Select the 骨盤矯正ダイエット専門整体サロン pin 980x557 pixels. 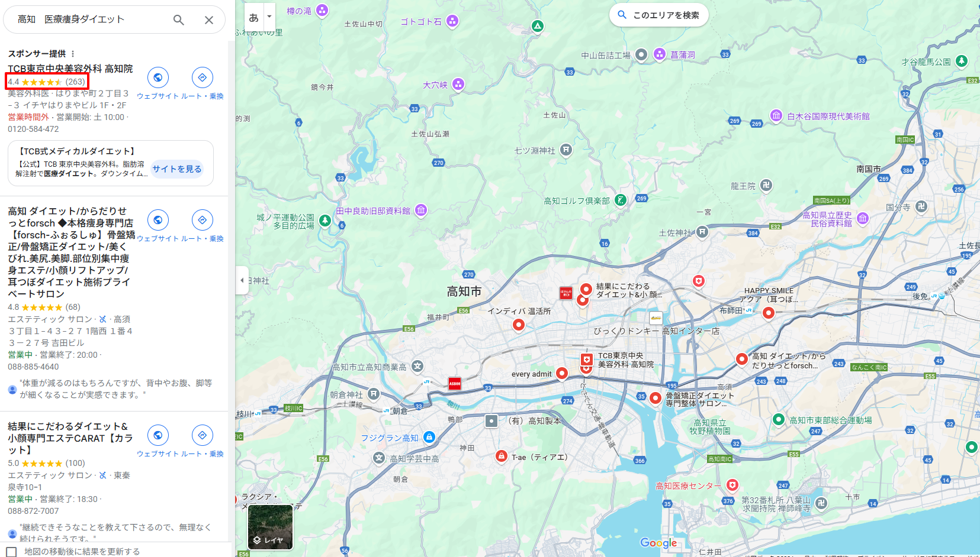655,398
